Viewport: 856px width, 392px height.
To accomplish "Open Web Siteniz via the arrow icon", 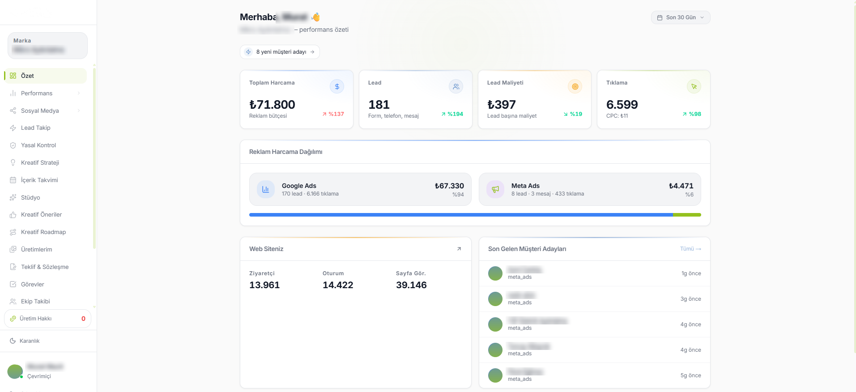I will [x=459, y=249].
